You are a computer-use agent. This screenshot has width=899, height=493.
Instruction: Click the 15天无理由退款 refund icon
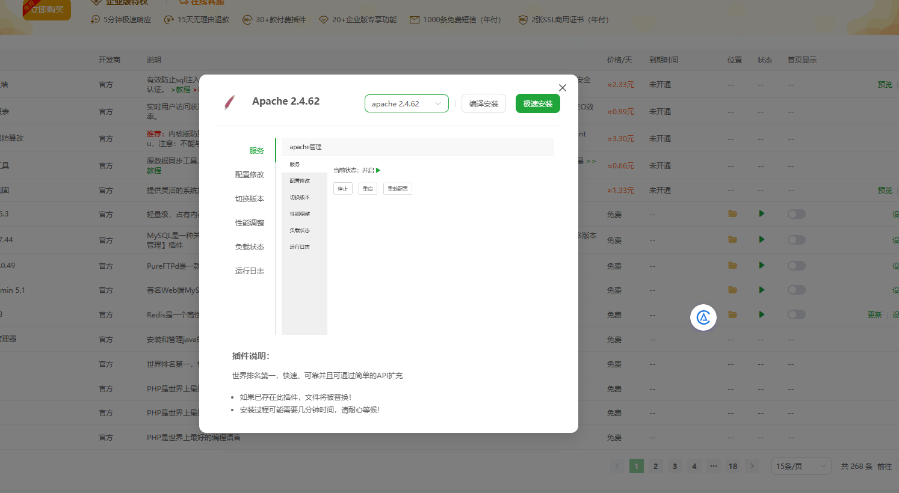coord(169,20)
